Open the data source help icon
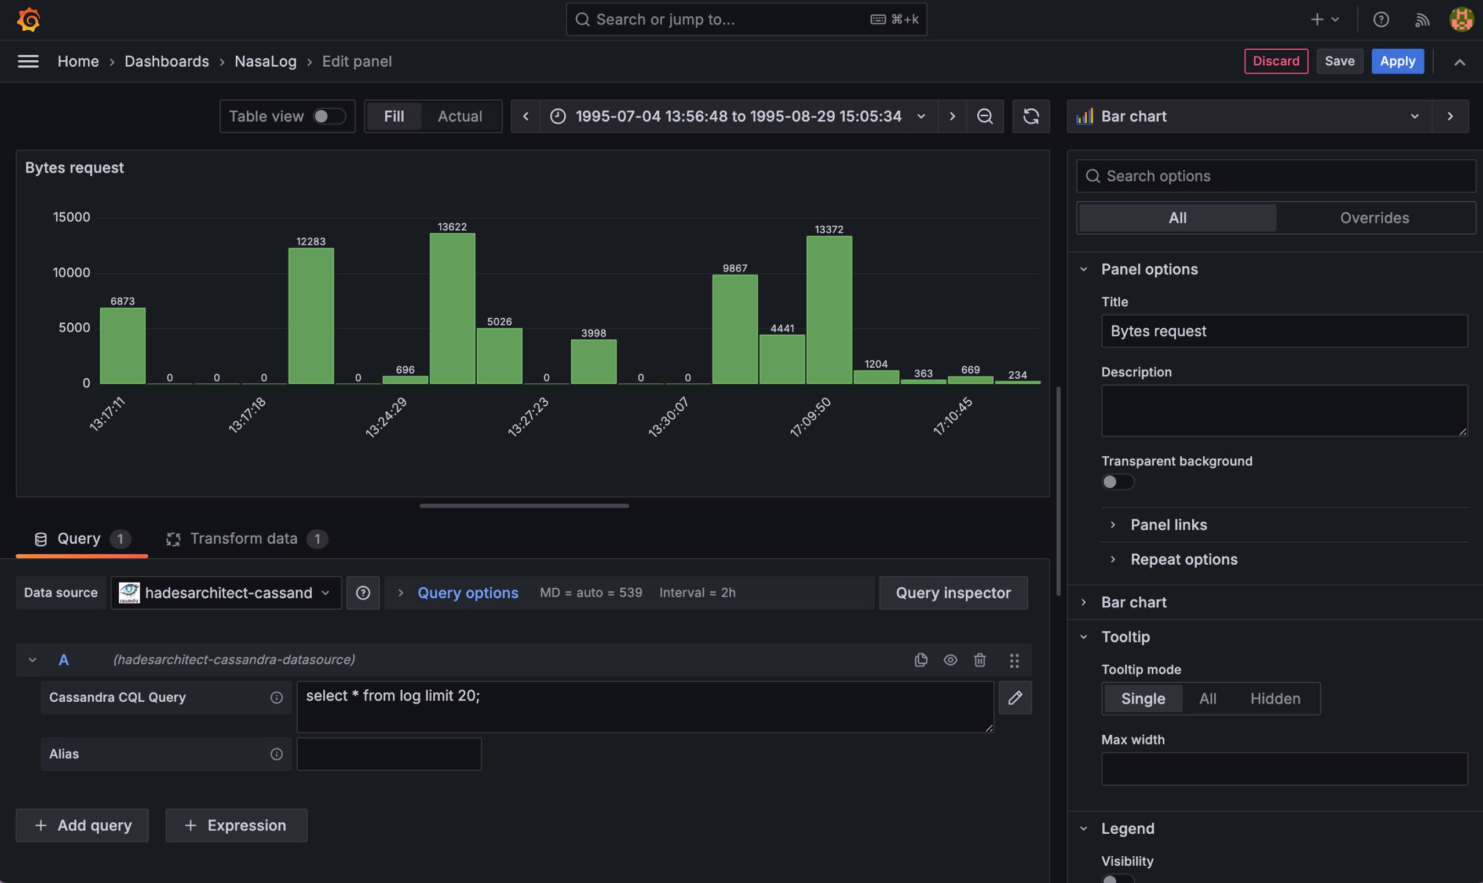 (363, 593)
